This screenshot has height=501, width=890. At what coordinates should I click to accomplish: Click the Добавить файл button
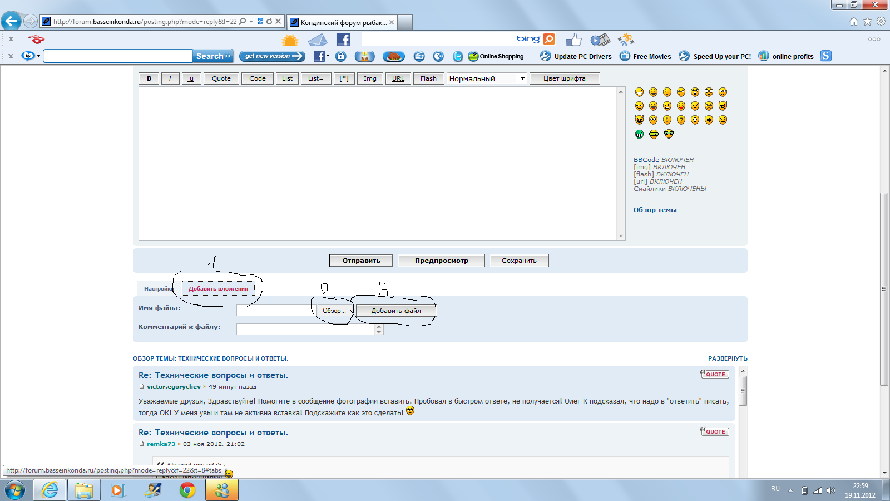pos(396,311)
